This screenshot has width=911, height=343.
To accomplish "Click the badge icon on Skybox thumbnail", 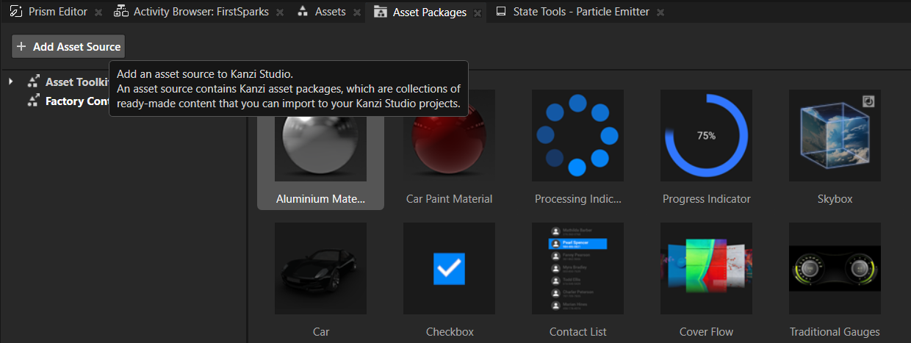I will point(868,101).
